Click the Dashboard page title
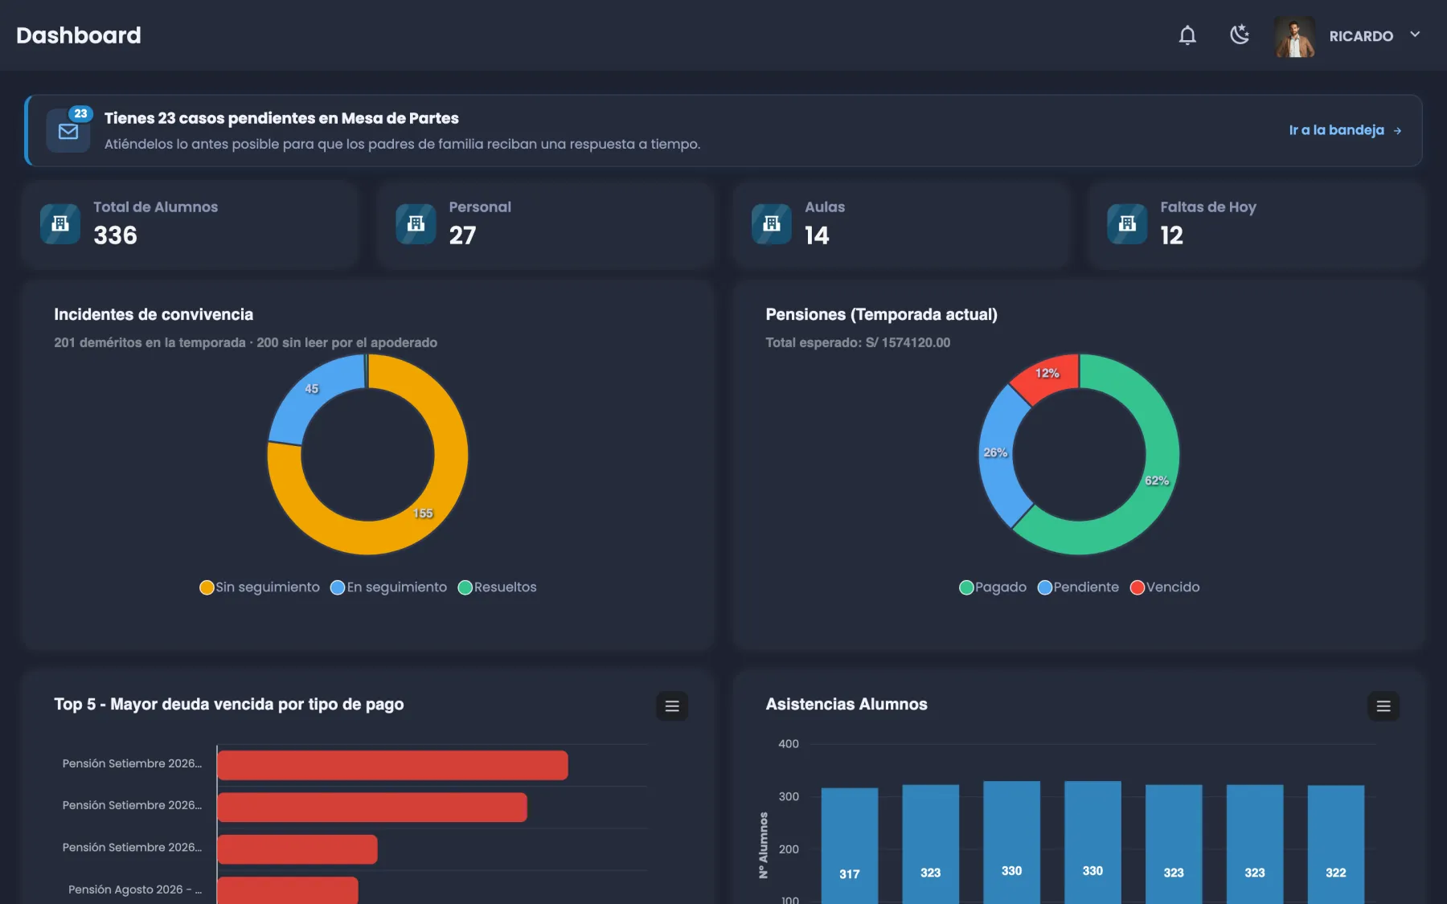1447x904 pixels. click(79, 35)
